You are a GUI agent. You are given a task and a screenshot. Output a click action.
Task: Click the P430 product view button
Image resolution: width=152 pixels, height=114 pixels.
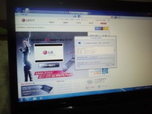tap(49, 66)
